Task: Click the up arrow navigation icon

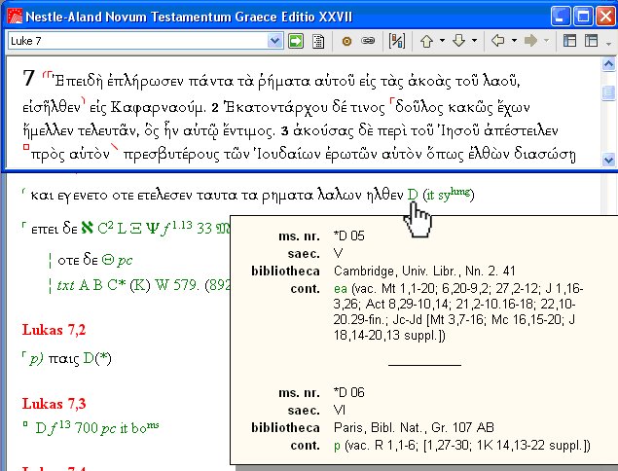Action: [x=427, y=41]
